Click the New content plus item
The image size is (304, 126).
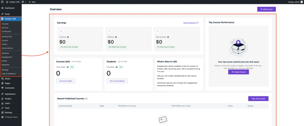click(32, 2)
